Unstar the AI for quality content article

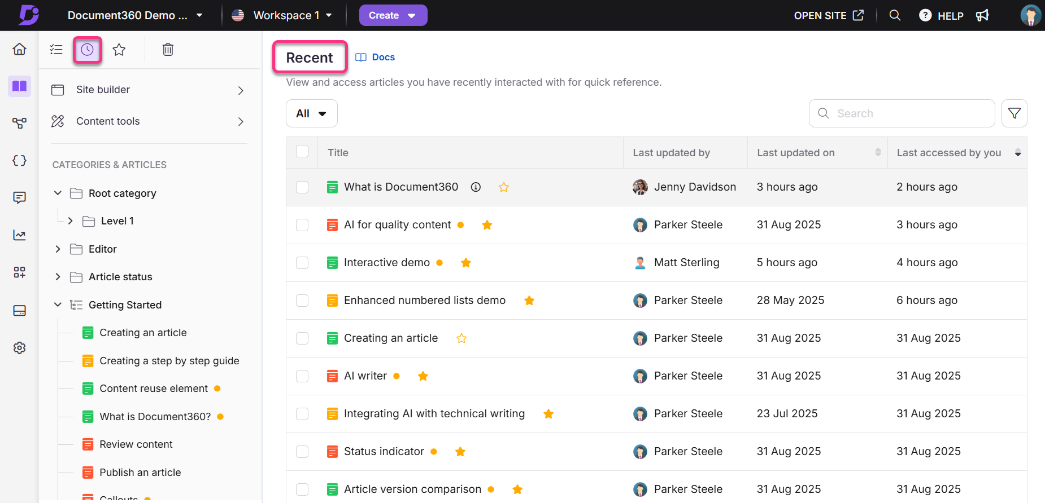click(487, 225)
